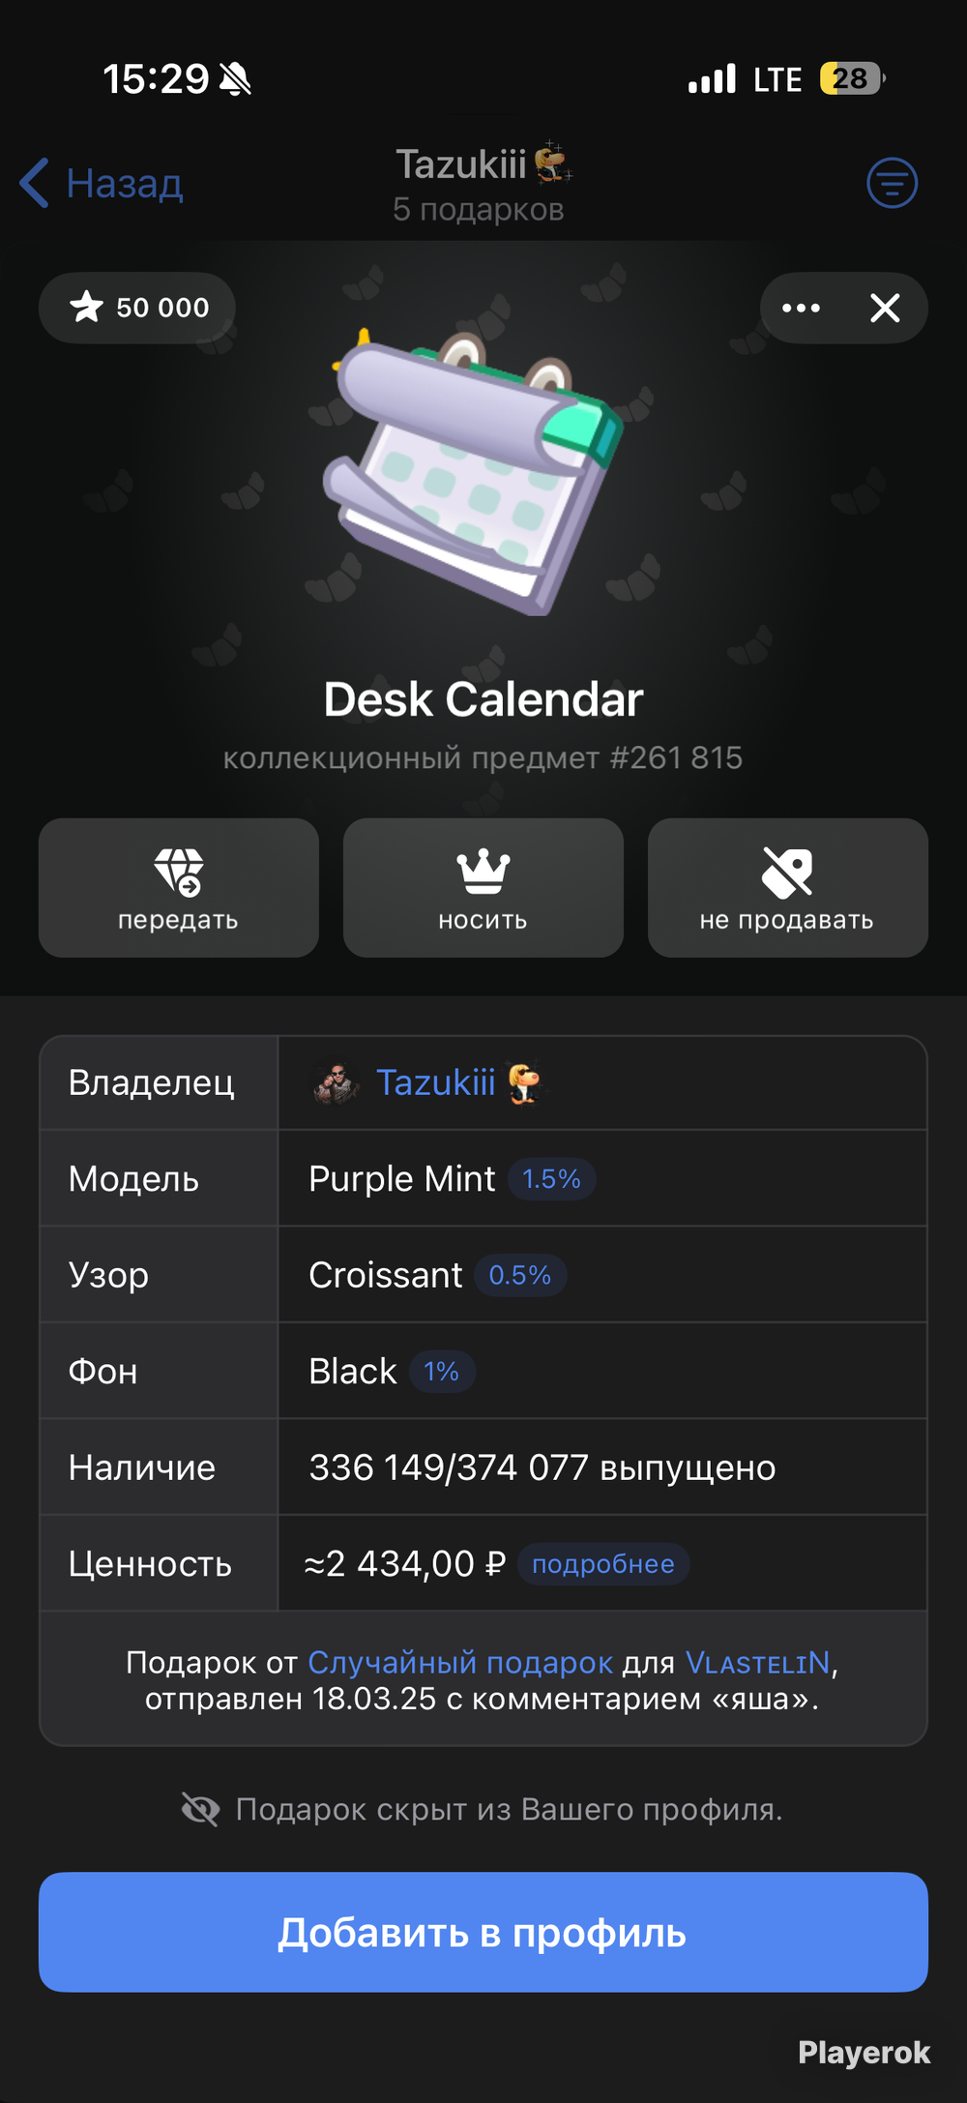Expand value details via подробнее

pyautogui.click(x=603, y=1564)
